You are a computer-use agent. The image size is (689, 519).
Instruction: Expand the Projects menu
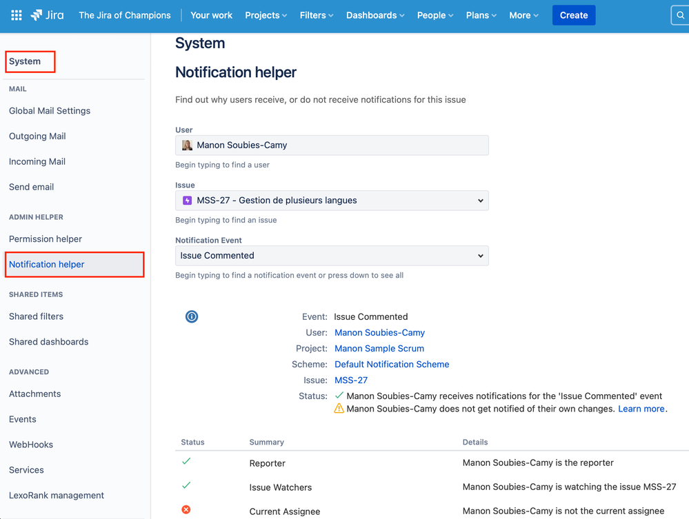coord(266,15)
